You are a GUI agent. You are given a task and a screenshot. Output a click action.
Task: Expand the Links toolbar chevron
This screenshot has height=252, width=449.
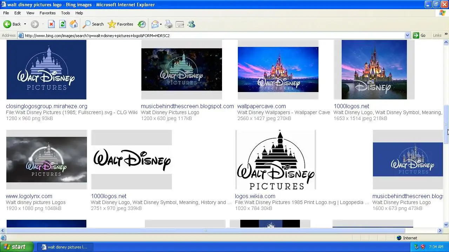pos(446,34)
